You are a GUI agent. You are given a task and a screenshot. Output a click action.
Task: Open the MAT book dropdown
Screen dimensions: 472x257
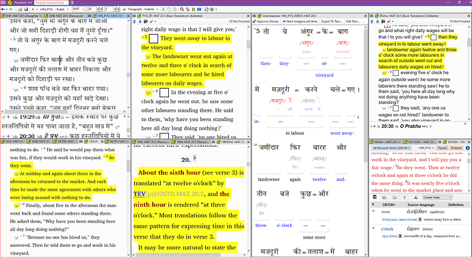pos(79,10)
